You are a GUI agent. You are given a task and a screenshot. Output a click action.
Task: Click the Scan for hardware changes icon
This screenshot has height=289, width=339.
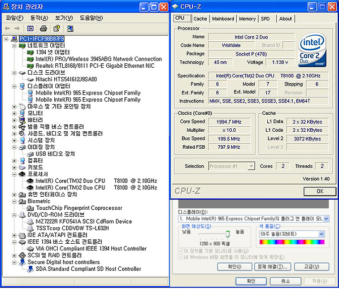pos(70,28)
